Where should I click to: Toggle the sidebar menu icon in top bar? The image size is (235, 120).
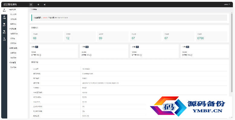pyautogui.click(x=31, y=5)
